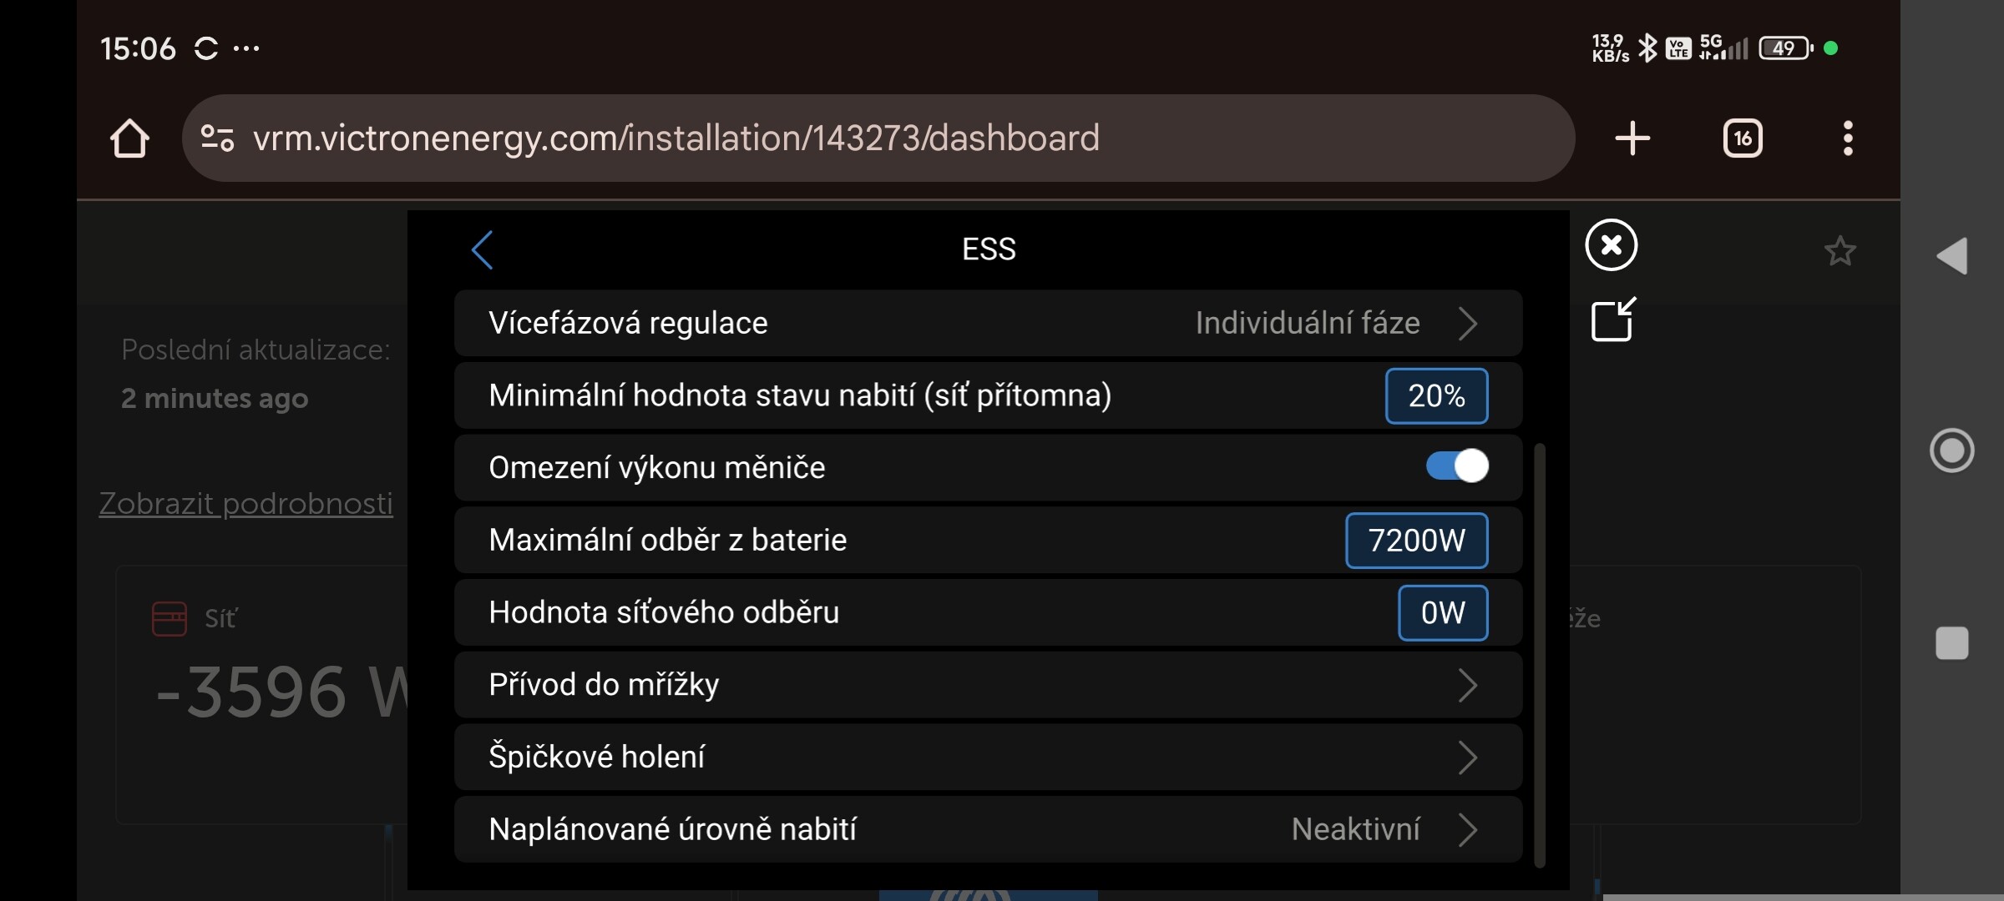Toggle Omezení výkonu měniče switch

pos(1456,466)
